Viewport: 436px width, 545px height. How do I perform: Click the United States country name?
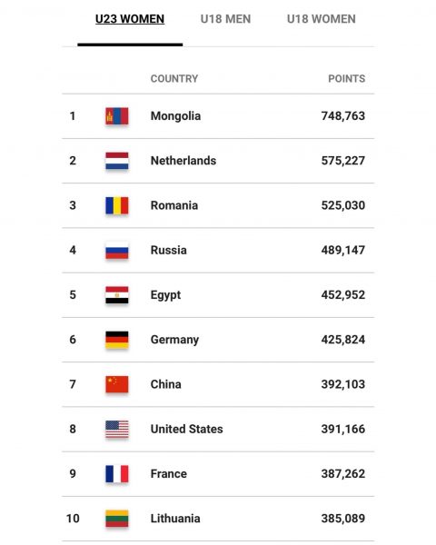[187, 429]
